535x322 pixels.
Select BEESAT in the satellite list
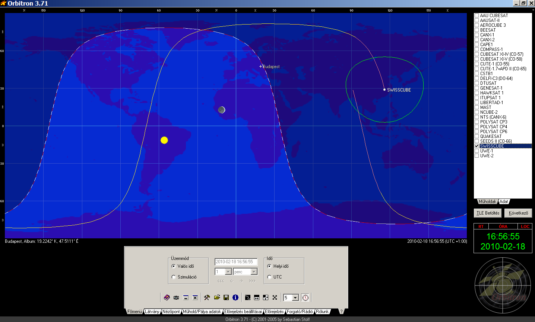tap(488, 30)
